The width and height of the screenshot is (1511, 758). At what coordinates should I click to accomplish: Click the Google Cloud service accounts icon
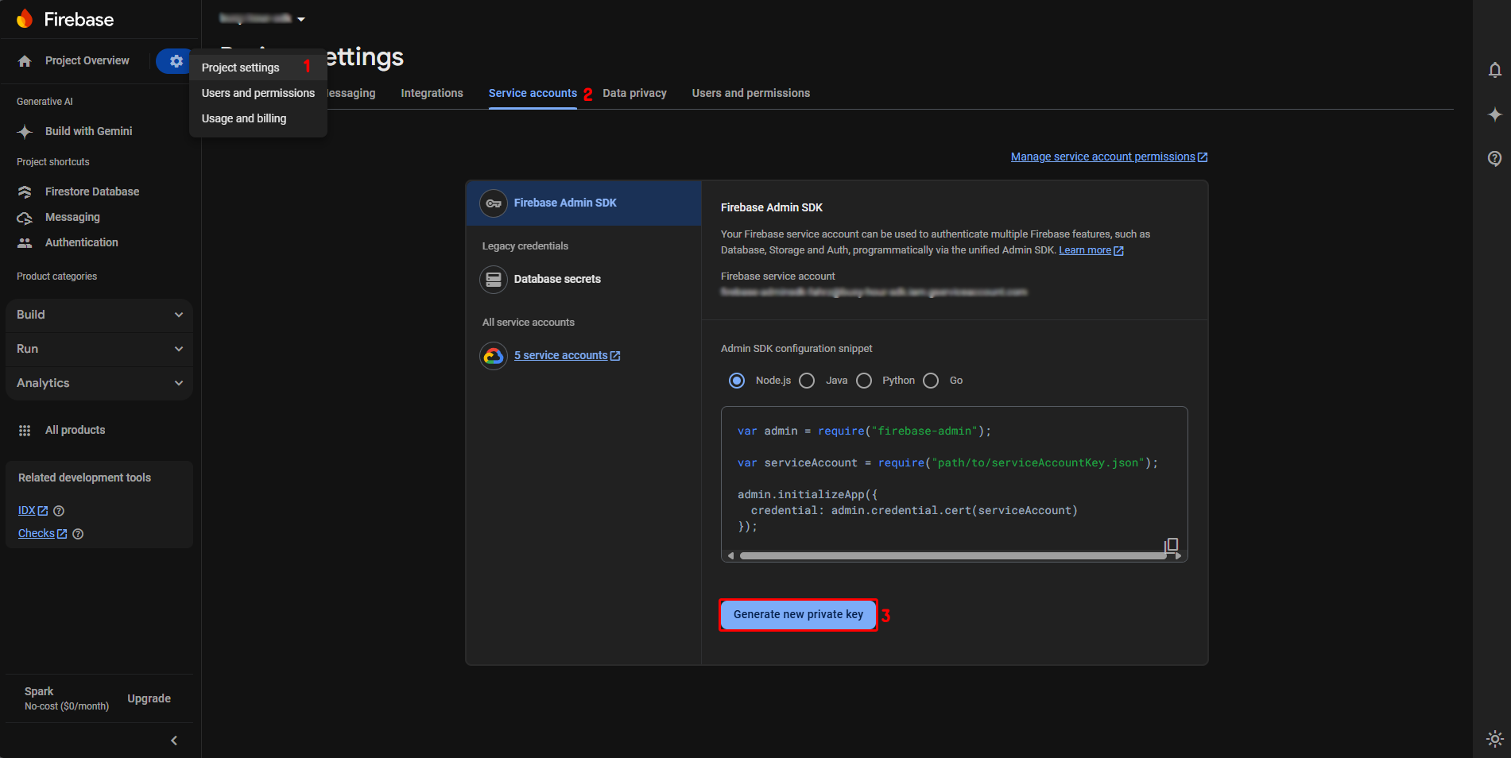[x=494, y=356]
